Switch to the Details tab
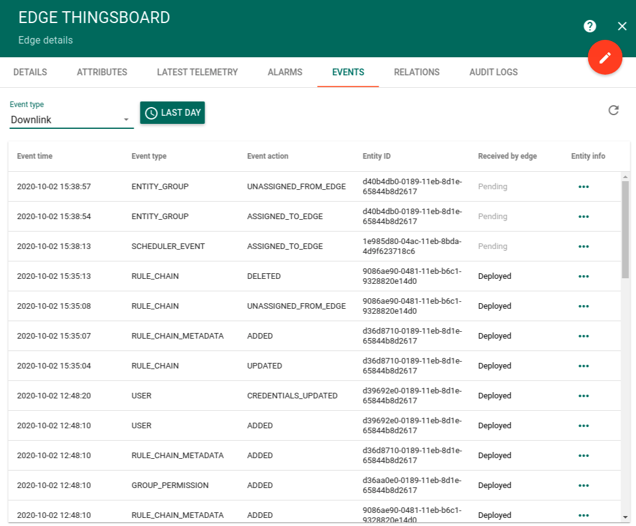 point(30,72)
